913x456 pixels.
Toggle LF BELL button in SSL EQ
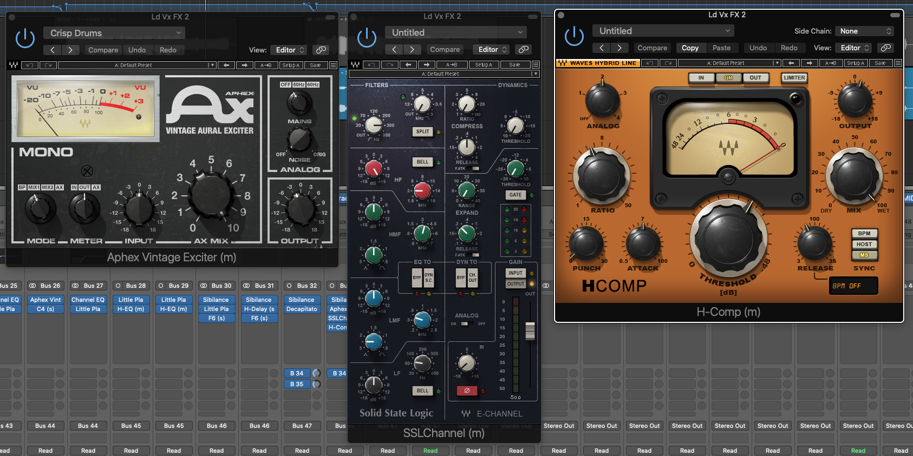point(422,391)
